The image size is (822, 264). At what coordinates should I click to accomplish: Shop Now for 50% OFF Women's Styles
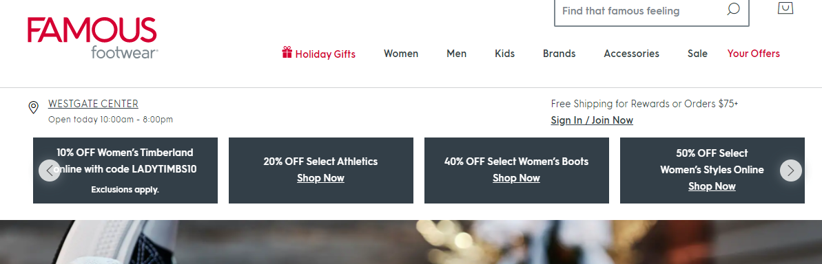click(x=712, y=186)
